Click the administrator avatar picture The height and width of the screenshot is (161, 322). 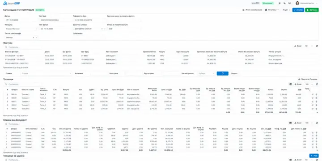pyautogui.click(x=297, y=3)
